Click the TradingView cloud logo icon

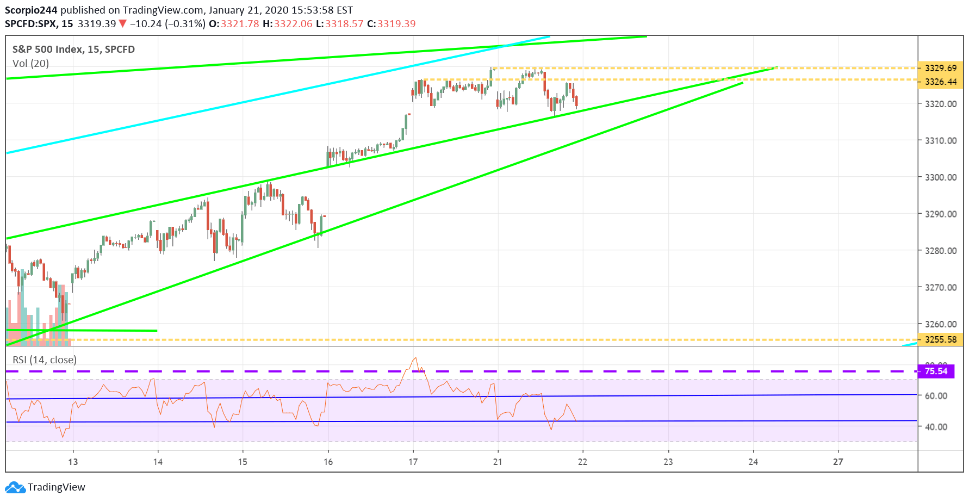coord(15,487)
